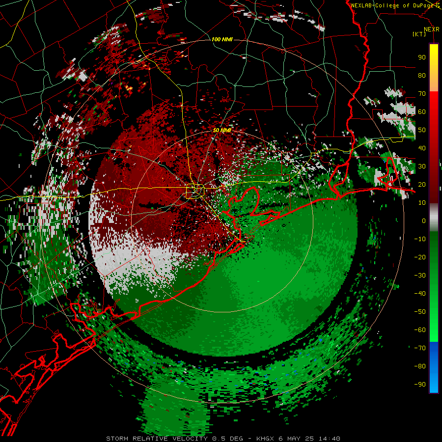Click the KHGX station identifier in the caption
The height and width of the screenshot is (442, 442).
click(265, 439)
